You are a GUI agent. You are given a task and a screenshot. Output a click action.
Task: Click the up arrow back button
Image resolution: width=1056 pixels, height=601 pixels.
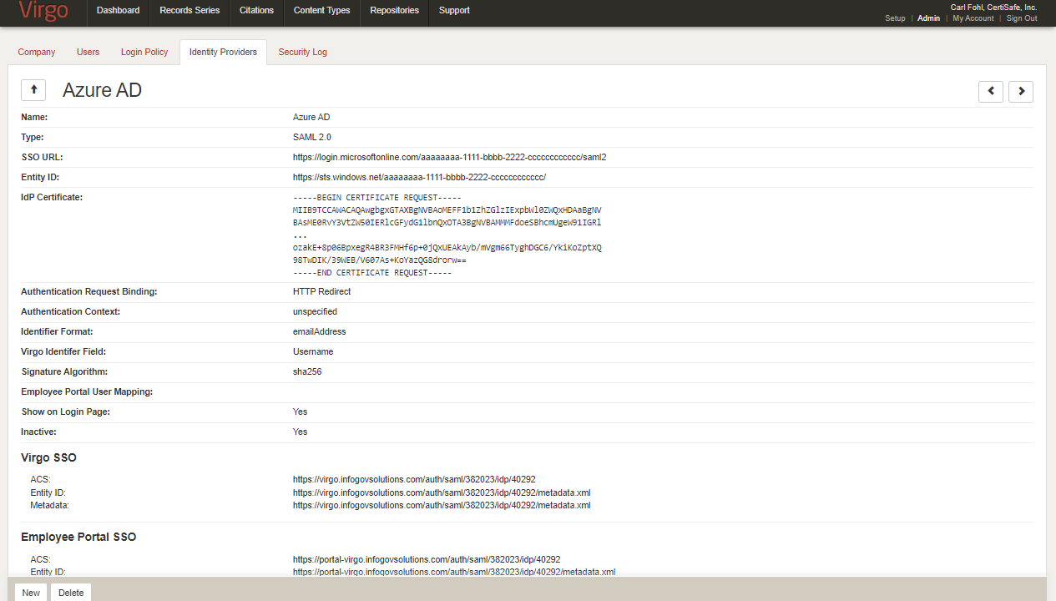[x=33, y=90]
